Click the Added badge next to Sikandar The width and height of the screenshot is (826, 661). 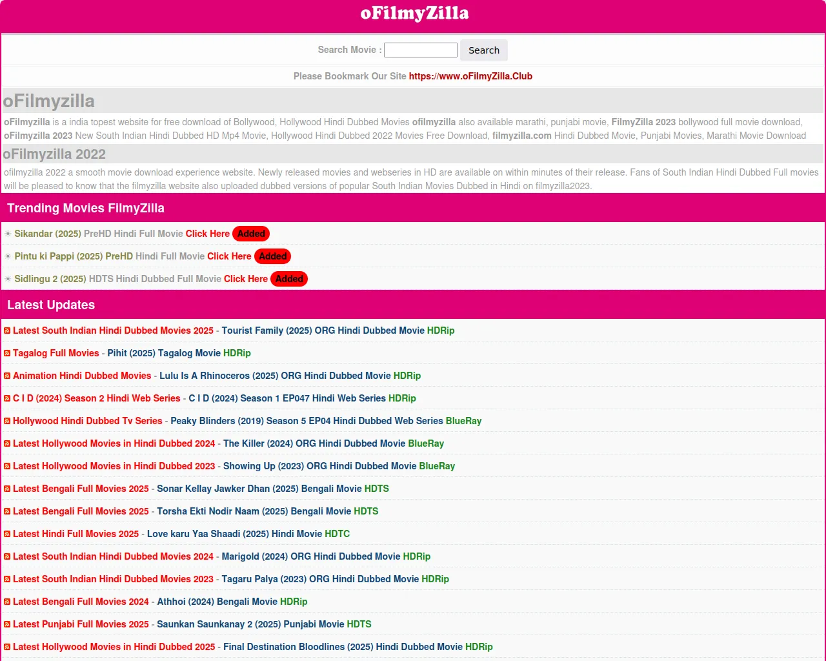point(251,234)
